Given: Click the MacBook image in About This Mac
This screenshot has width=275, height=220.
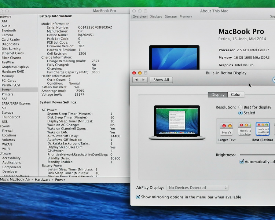Looking at the screenshot, I should [x=174, y=57].
